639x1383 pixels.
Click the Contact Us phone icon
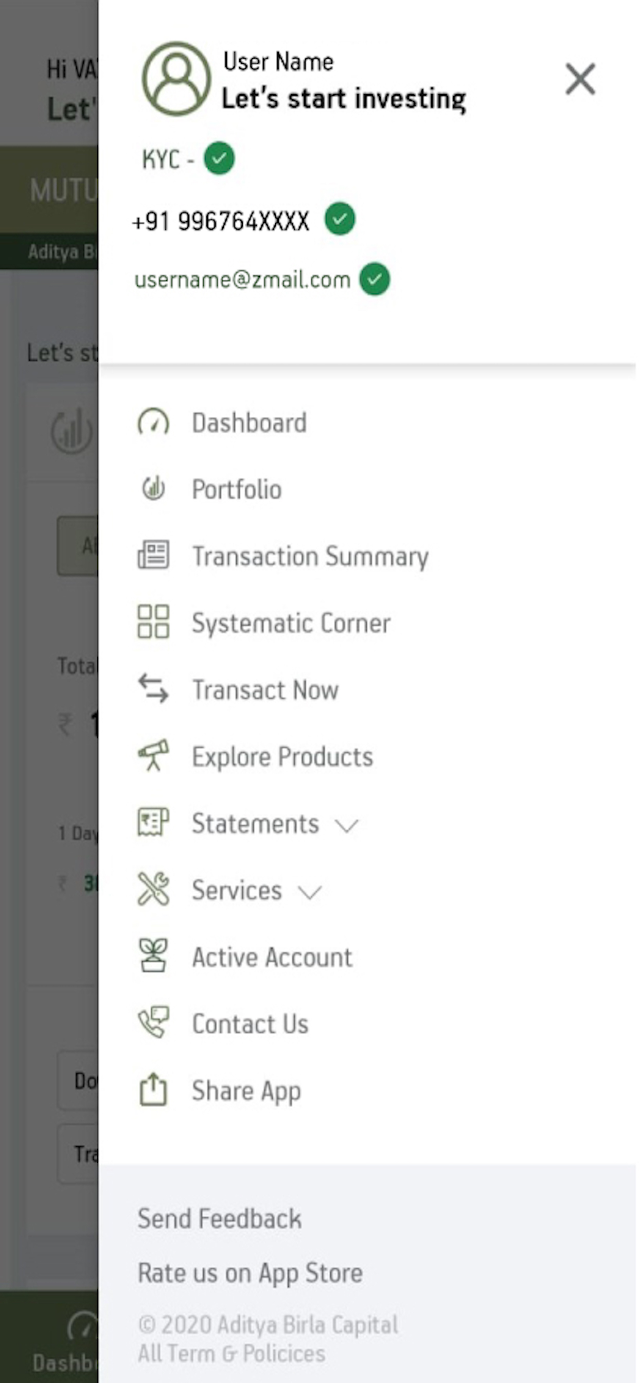click(153, 1023)
